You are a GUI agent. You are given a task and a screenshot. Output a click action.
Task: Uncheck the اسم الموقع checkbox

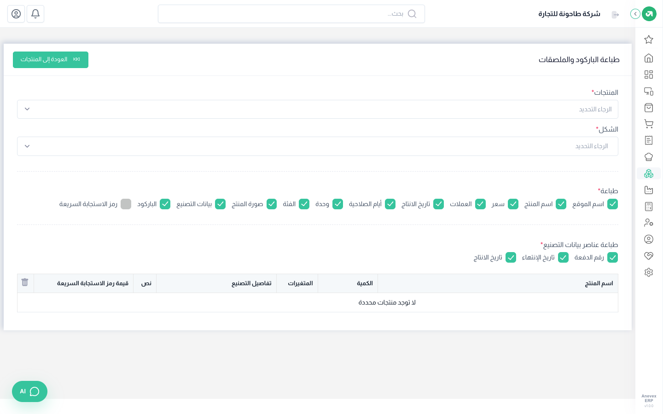coord(612,204)
